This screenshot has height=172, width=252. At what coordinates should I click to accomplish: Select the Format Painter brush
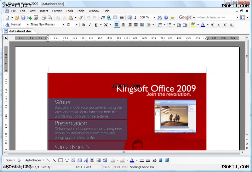tap(81, 18)
